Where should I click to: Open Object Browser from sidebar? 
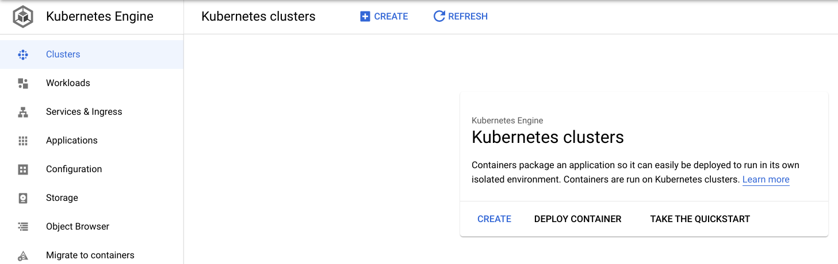[92, 227]
